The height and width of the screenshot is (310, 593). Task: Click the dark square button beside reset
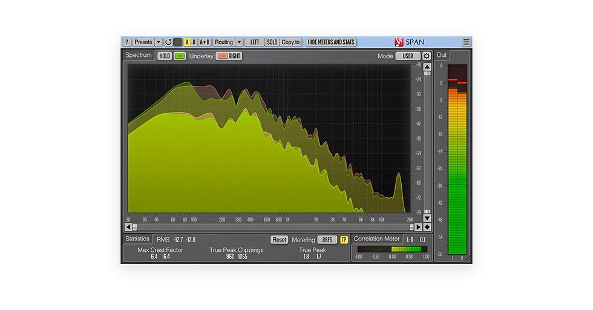pos(177,42)
